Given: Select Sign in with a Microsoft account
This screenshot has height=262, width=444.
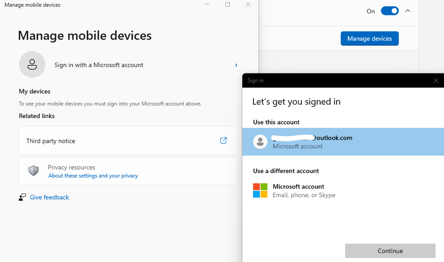Looking at the screenshot, I should (99, 65).
